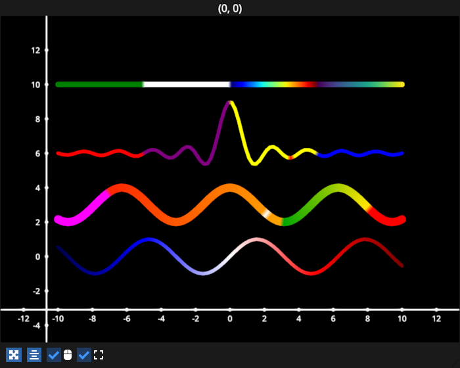Click the x-axis tick label -12
This screenshot has width=460, height=368.
[x=24, y=319]
